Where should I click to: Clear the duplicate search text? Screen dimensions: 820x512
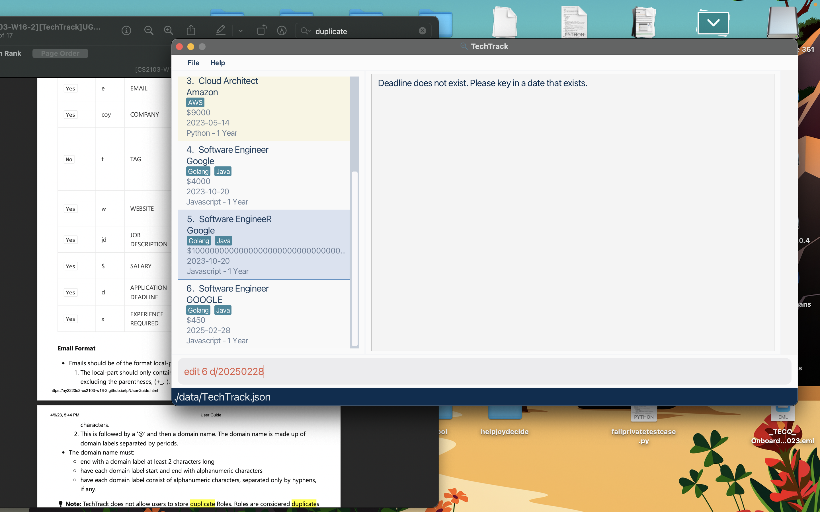(422, 31)
